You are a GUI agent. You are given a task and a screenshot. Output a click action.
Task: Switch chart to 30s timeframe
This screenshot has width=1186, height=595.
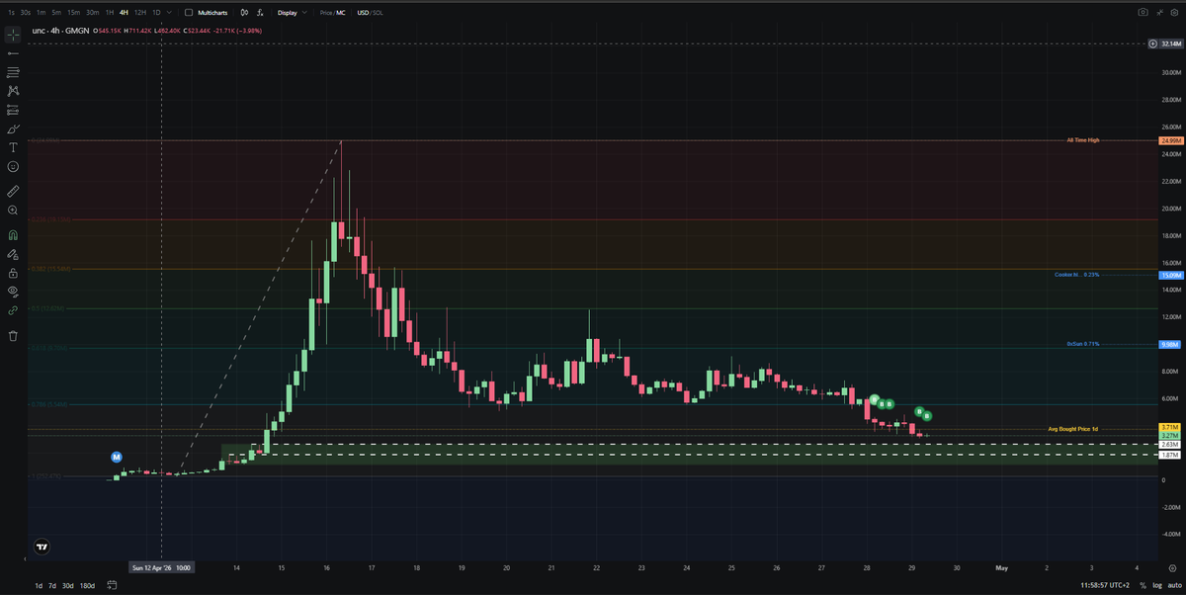[x=25, y=13]
